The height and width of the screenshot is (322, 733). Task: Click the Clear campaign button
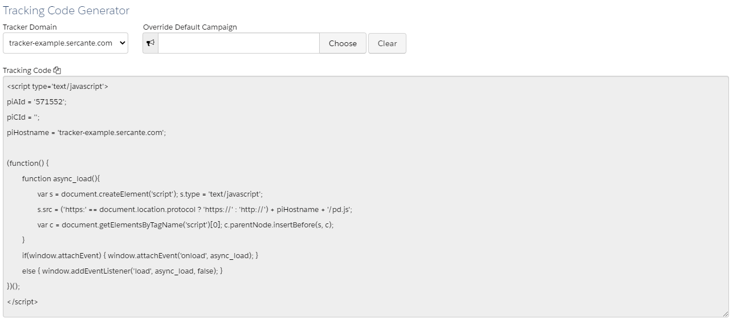[x=387, y=43]
